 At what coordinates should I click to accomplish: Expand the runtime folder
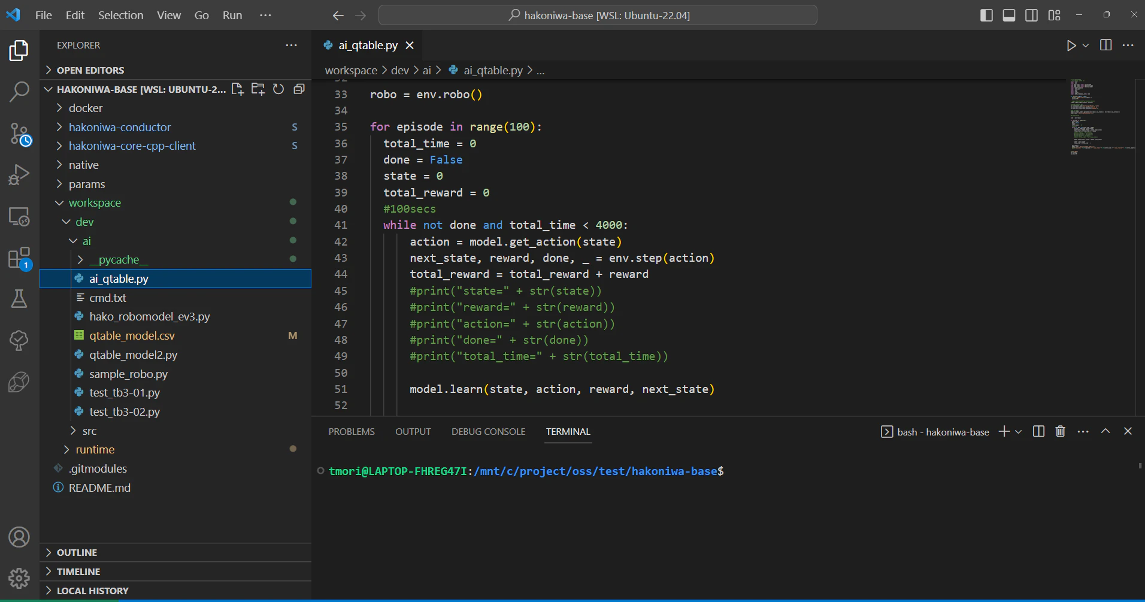(175, 449)
